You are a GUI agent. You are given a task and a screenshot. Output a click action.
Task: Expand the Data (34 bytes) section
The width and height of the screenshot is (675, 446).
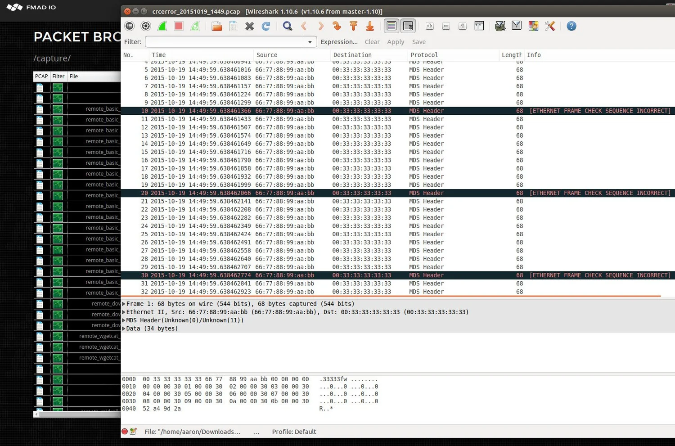[x=123, y=329]
